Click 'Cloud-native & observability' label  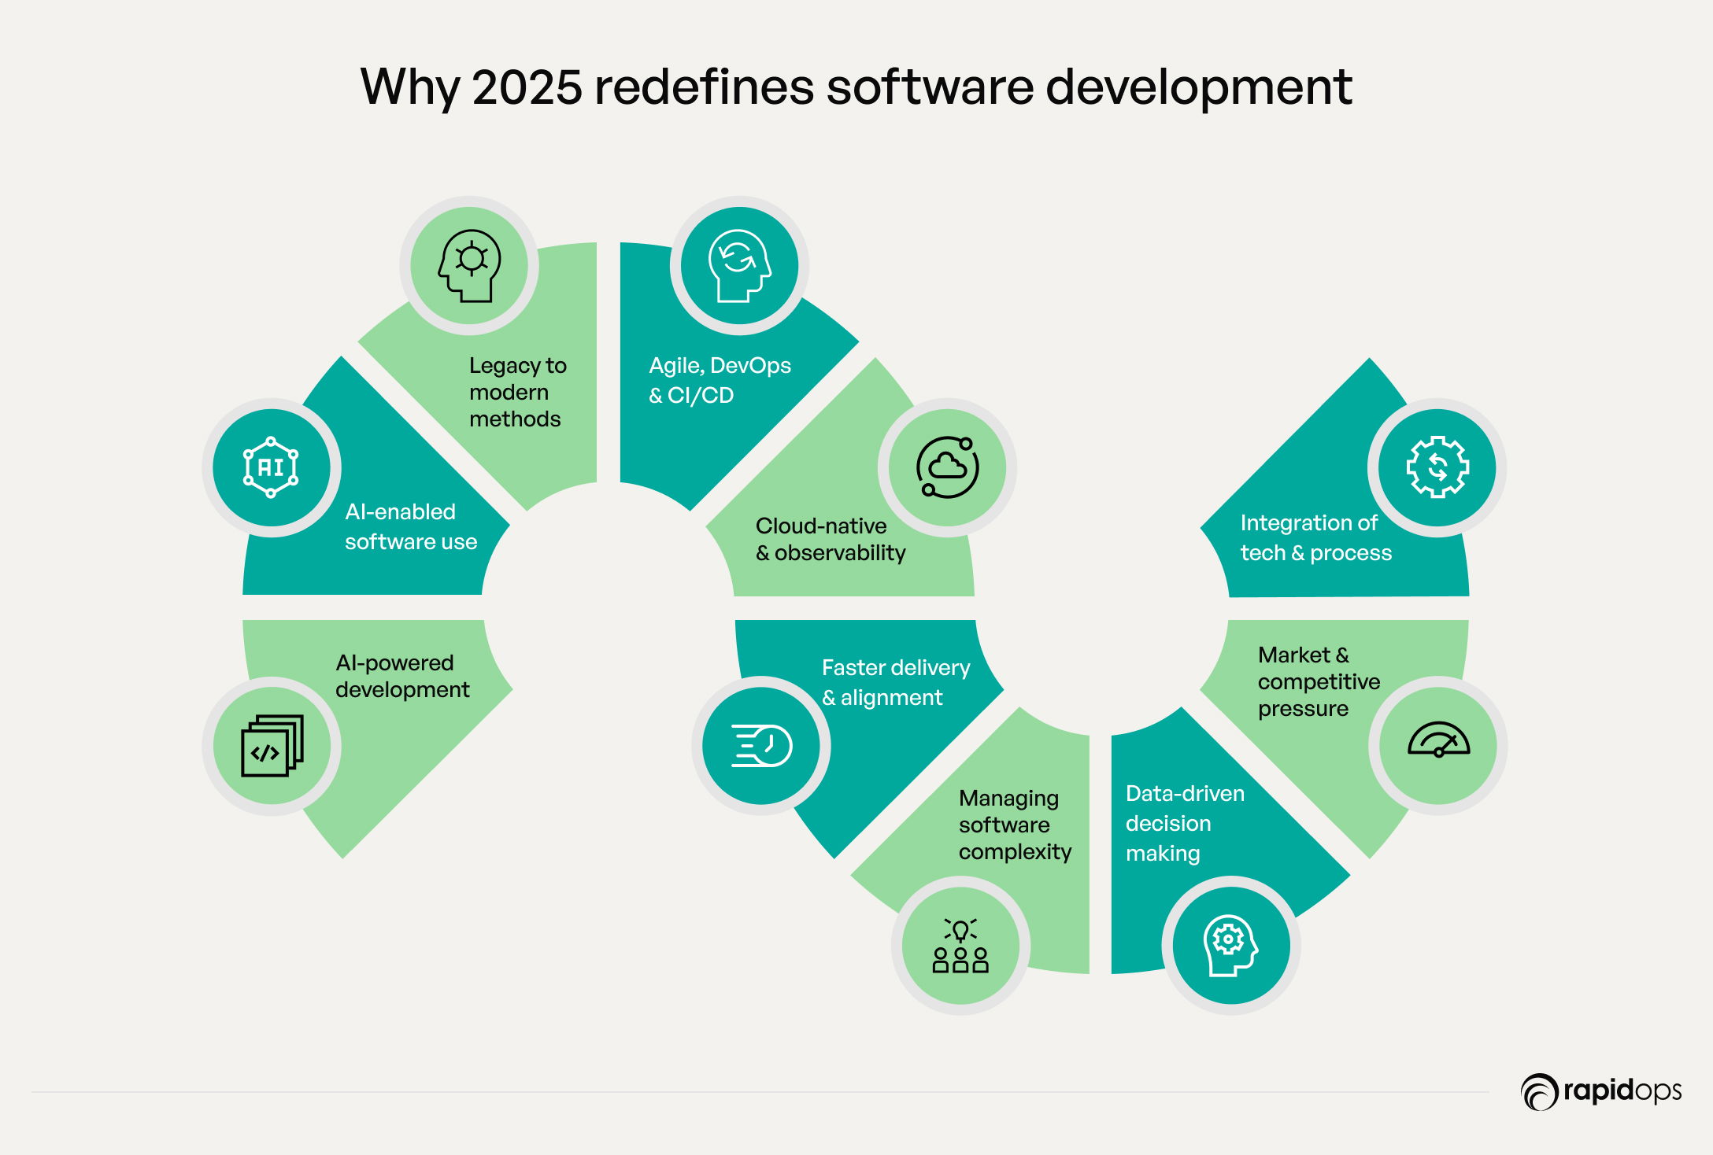point(830,539)
